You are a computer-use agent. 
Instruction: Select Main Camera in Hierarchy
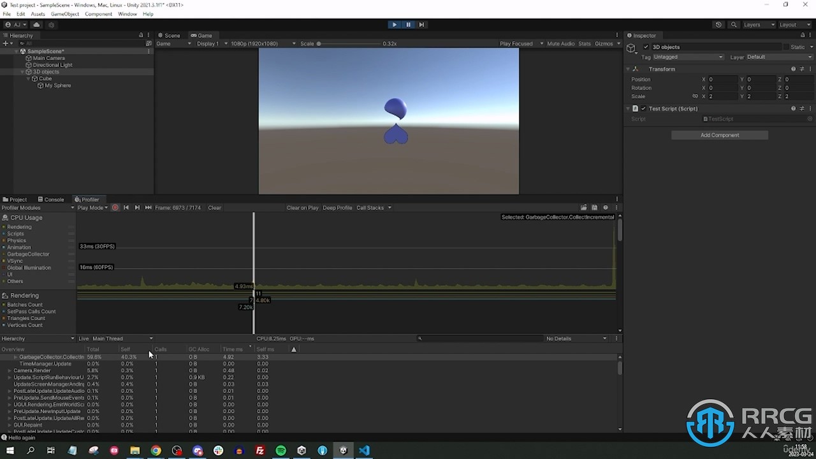click(48, 58)
